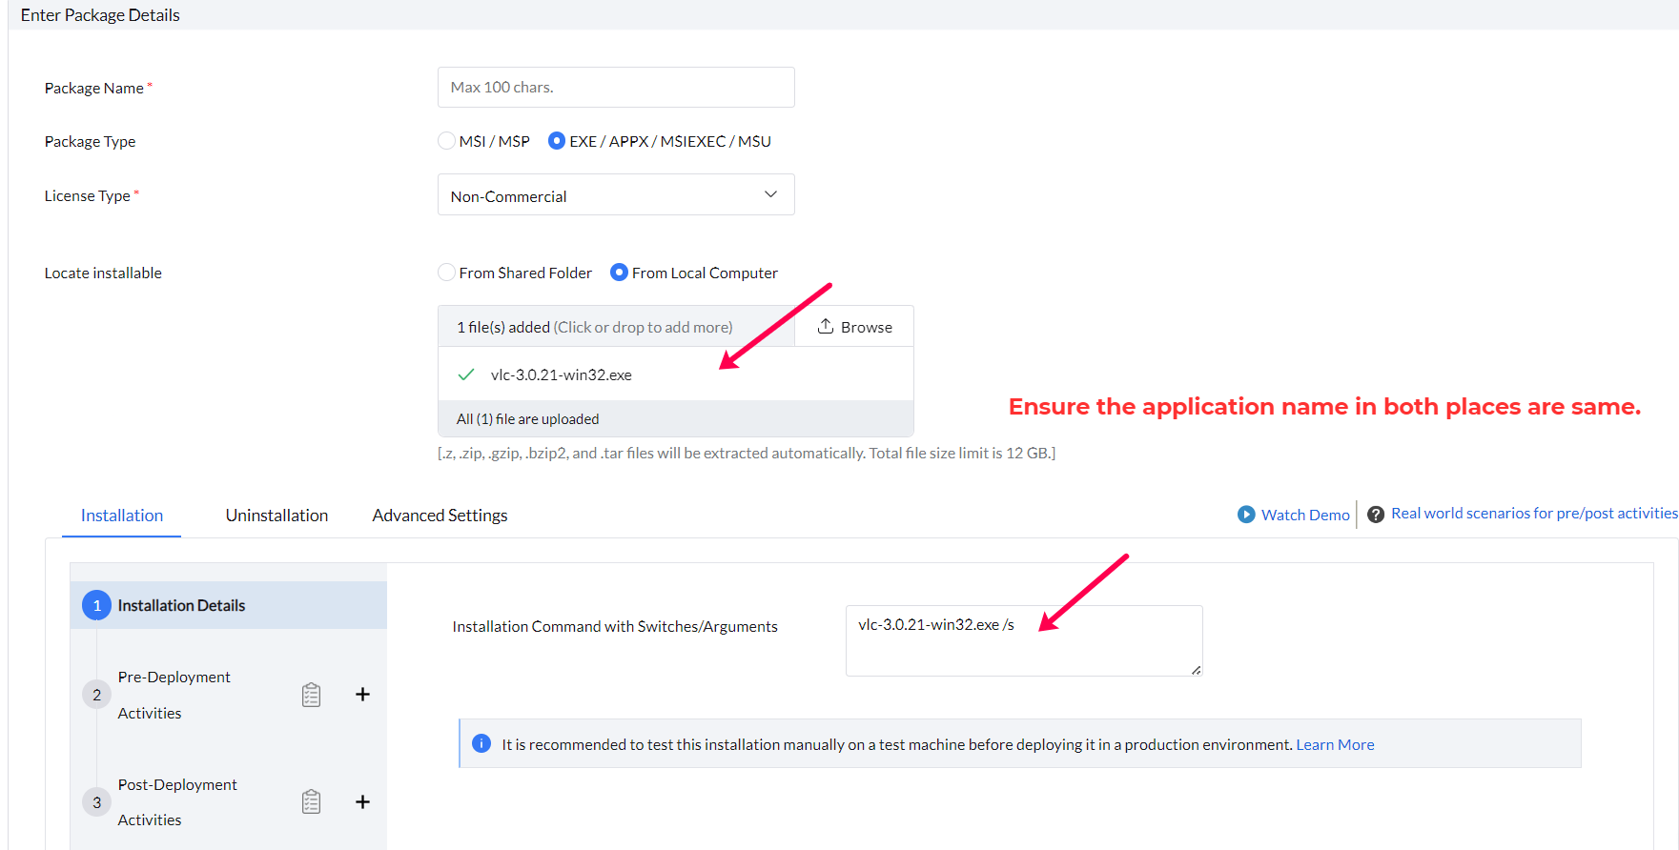
Task: Click the Package Name input field
Action: 616,88
